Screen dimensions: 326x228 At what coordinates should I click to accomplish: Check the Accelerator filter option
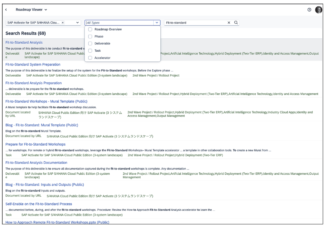pyautogui.click(x=90, y=57)
